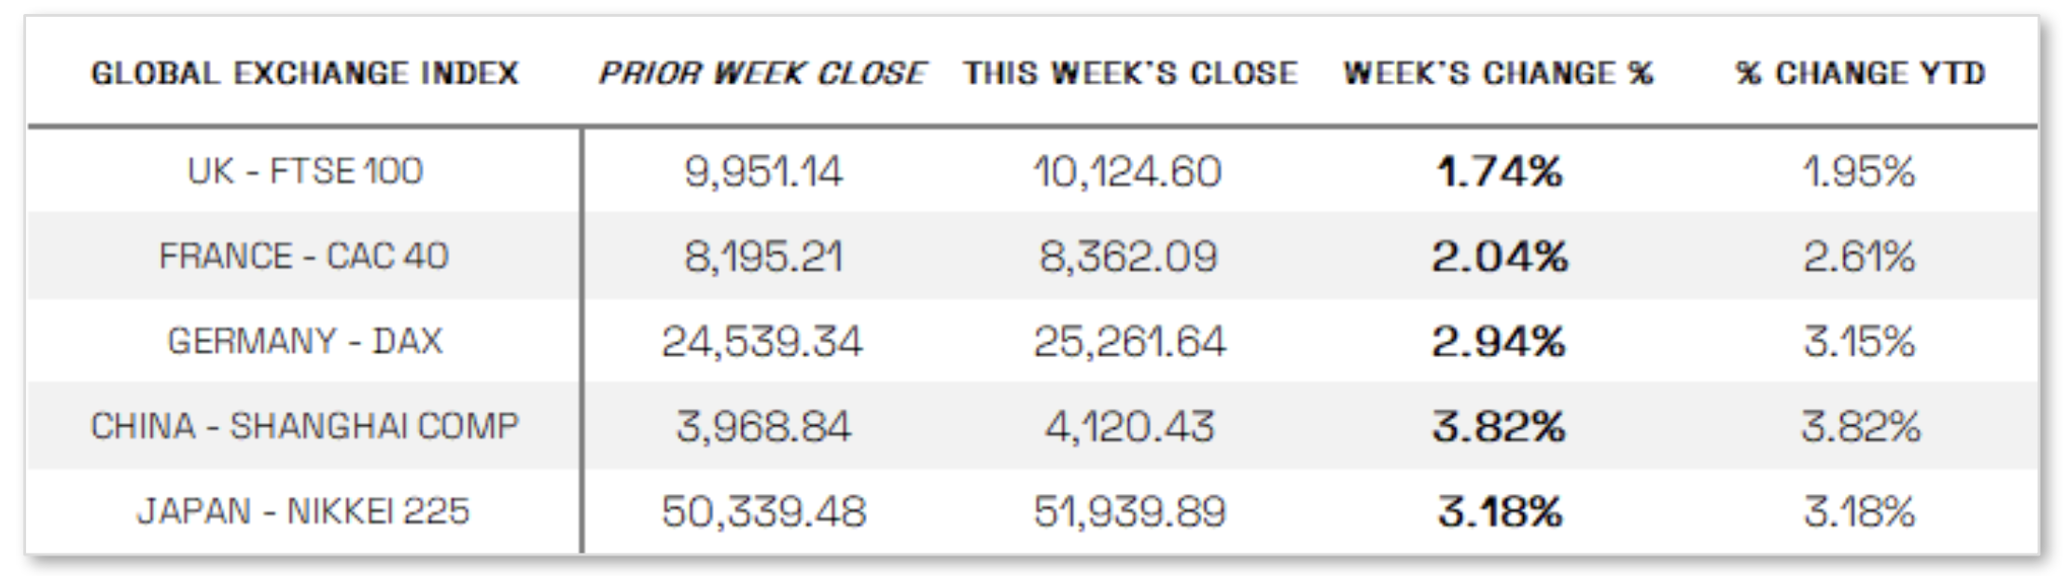
Task: Click the % Change YTD header
Action: (x=1860, y=74)
